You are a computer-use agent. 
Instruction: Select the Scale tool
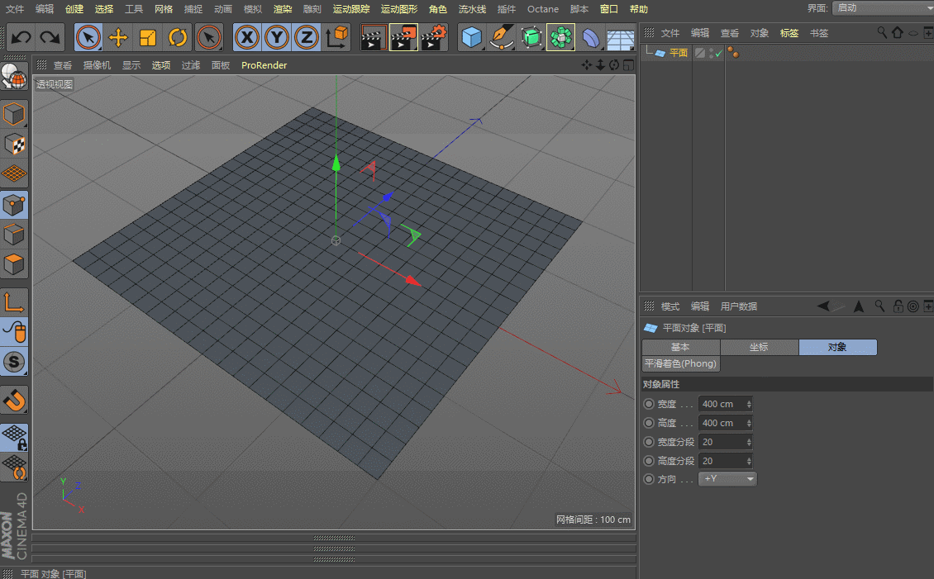pyautogui.click(x=148, y=38)
